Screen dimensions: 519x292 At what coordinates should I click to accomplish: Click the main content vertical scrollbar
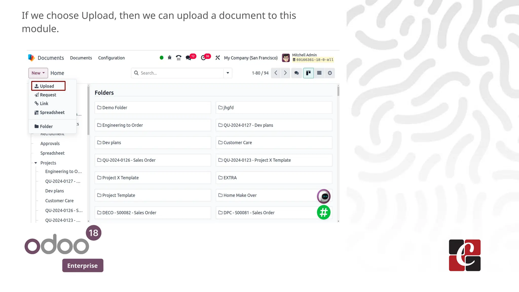338,91
